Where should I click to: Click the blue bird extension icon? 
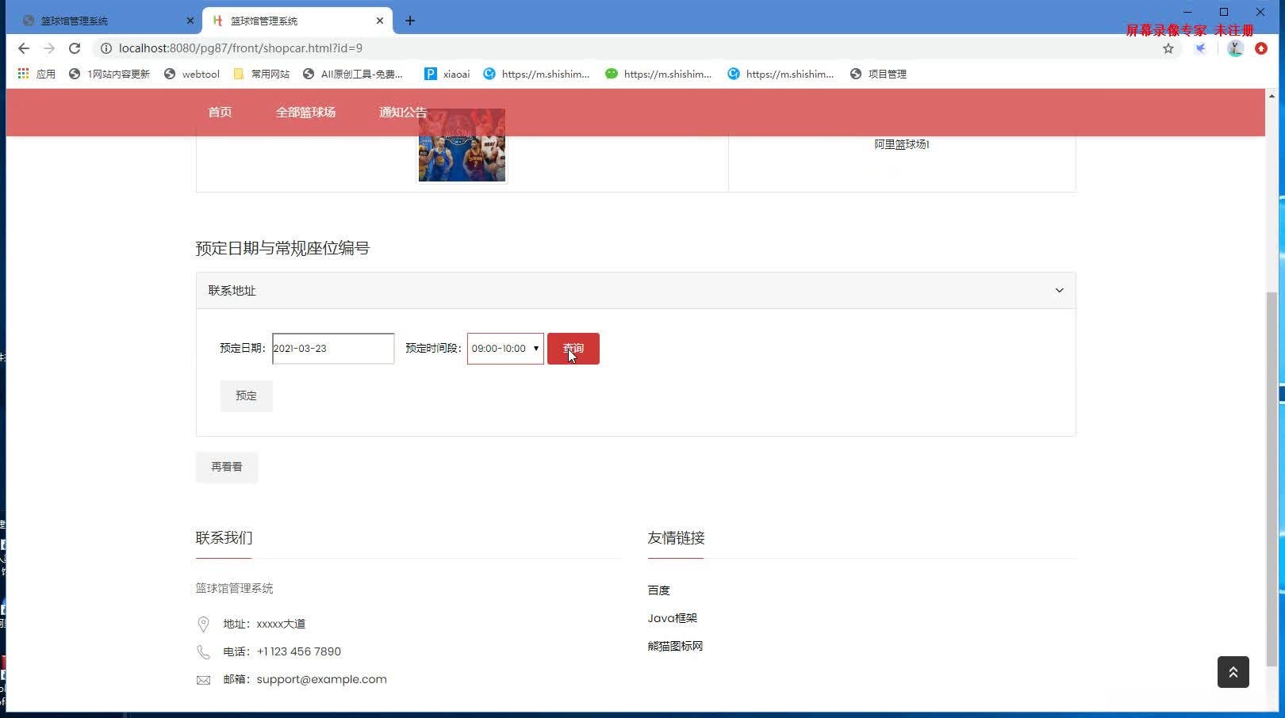[1199, 48]
